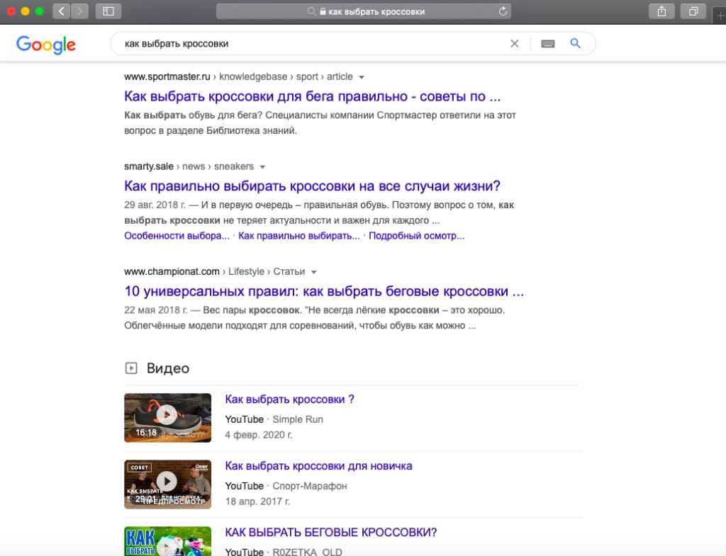Minimize the window with yellow button

(x=25, y=11)
